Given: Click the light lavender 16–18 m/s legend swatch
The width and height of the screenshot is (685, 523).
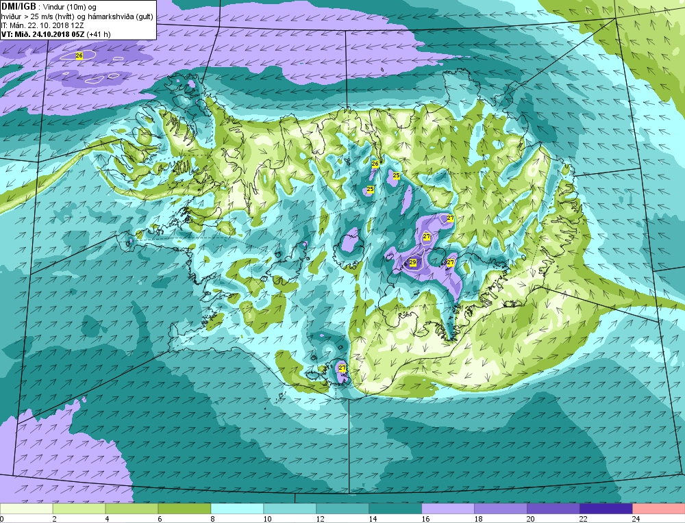Looking at the screenshot, I should (448, 509).
